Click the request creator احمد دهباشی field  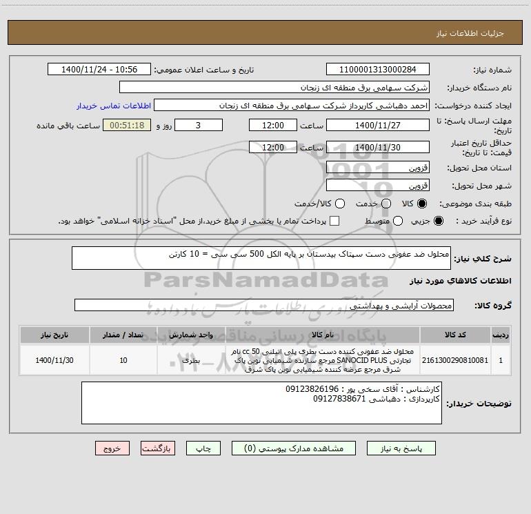(x=292, y=106)
